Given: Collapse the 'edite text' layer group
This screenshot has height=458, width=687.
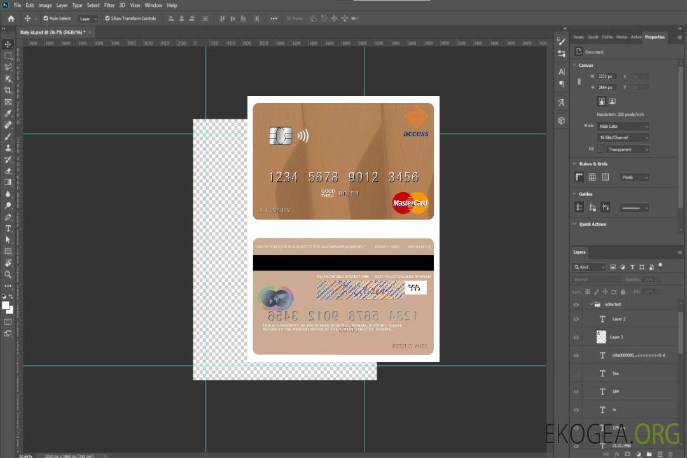Looking at the screenshot, I should pyautogui.click(x=591, y=305).
